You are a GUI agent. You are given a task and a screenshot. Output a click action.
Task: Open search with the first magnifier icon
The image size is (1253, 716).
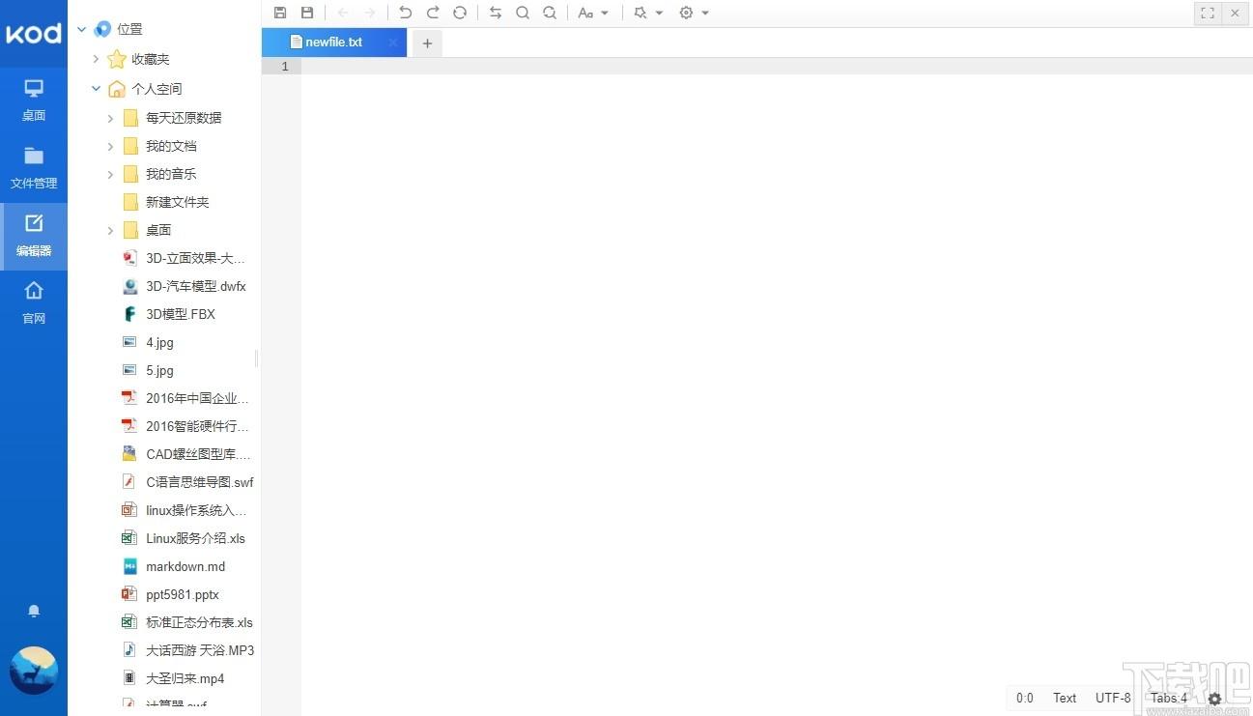523,13
